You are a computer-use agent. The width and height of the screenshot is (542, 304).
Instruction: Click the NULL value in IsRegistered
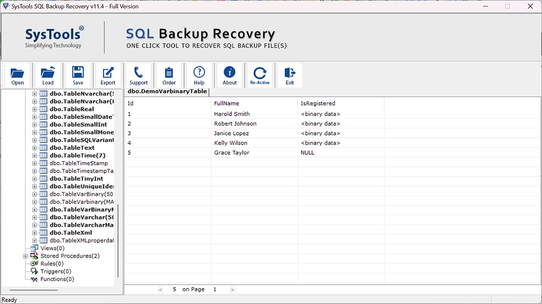[307, 153]
